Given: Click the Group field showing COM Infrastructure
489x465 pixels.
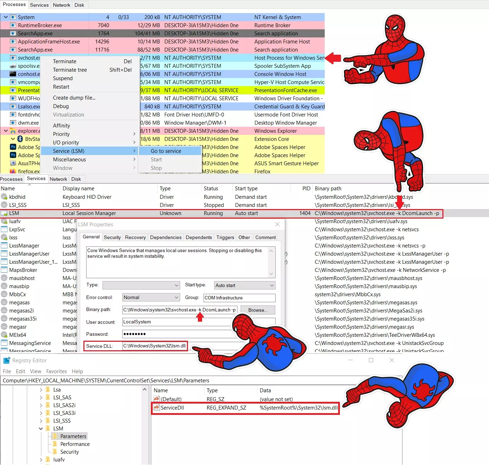Looking at the screenshot, I should coord(240,298).
